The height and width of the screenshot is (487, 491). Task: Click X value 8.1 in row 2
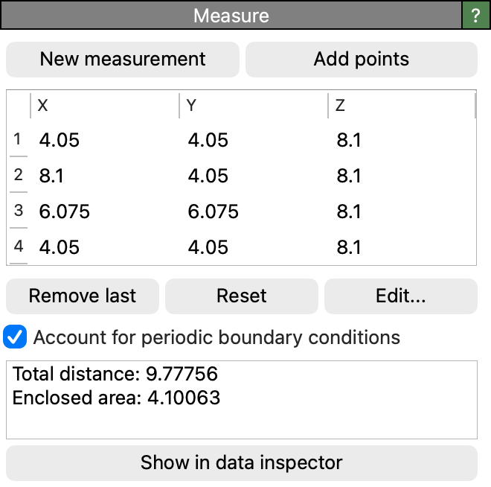51,176
